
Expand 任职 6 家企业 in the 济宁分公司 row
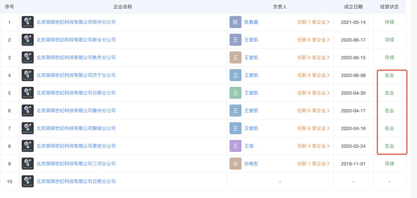pyautogui.click(x=313, y=75)
